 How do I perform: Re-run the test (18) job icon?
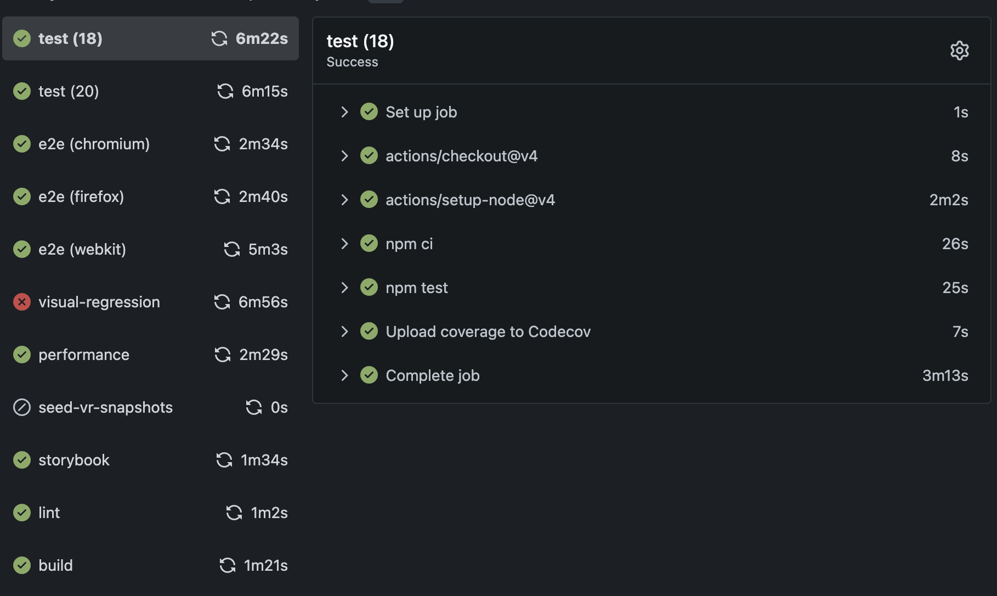[219, 38]
